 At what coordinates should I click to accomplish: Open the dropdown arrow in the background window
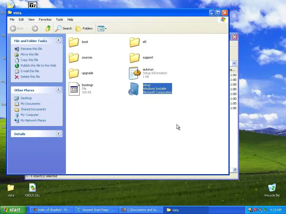tap(234, 63)
